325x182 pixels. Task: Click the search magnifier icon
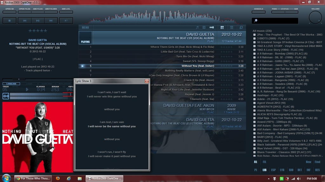[x=255, y=21]
